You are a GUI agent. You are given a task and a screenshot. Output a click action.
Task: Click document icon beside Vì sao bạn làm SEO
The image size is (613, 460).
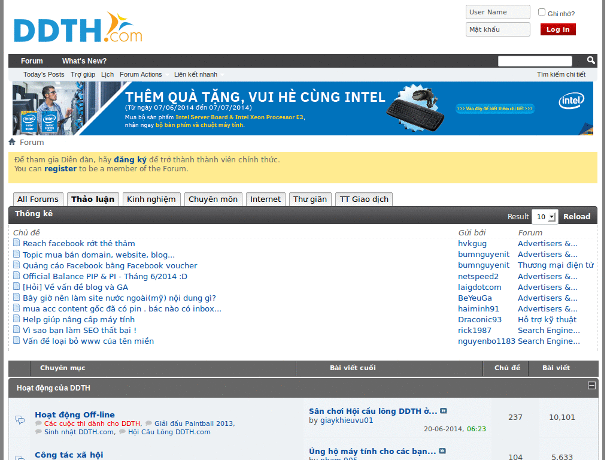coord(16,329)
